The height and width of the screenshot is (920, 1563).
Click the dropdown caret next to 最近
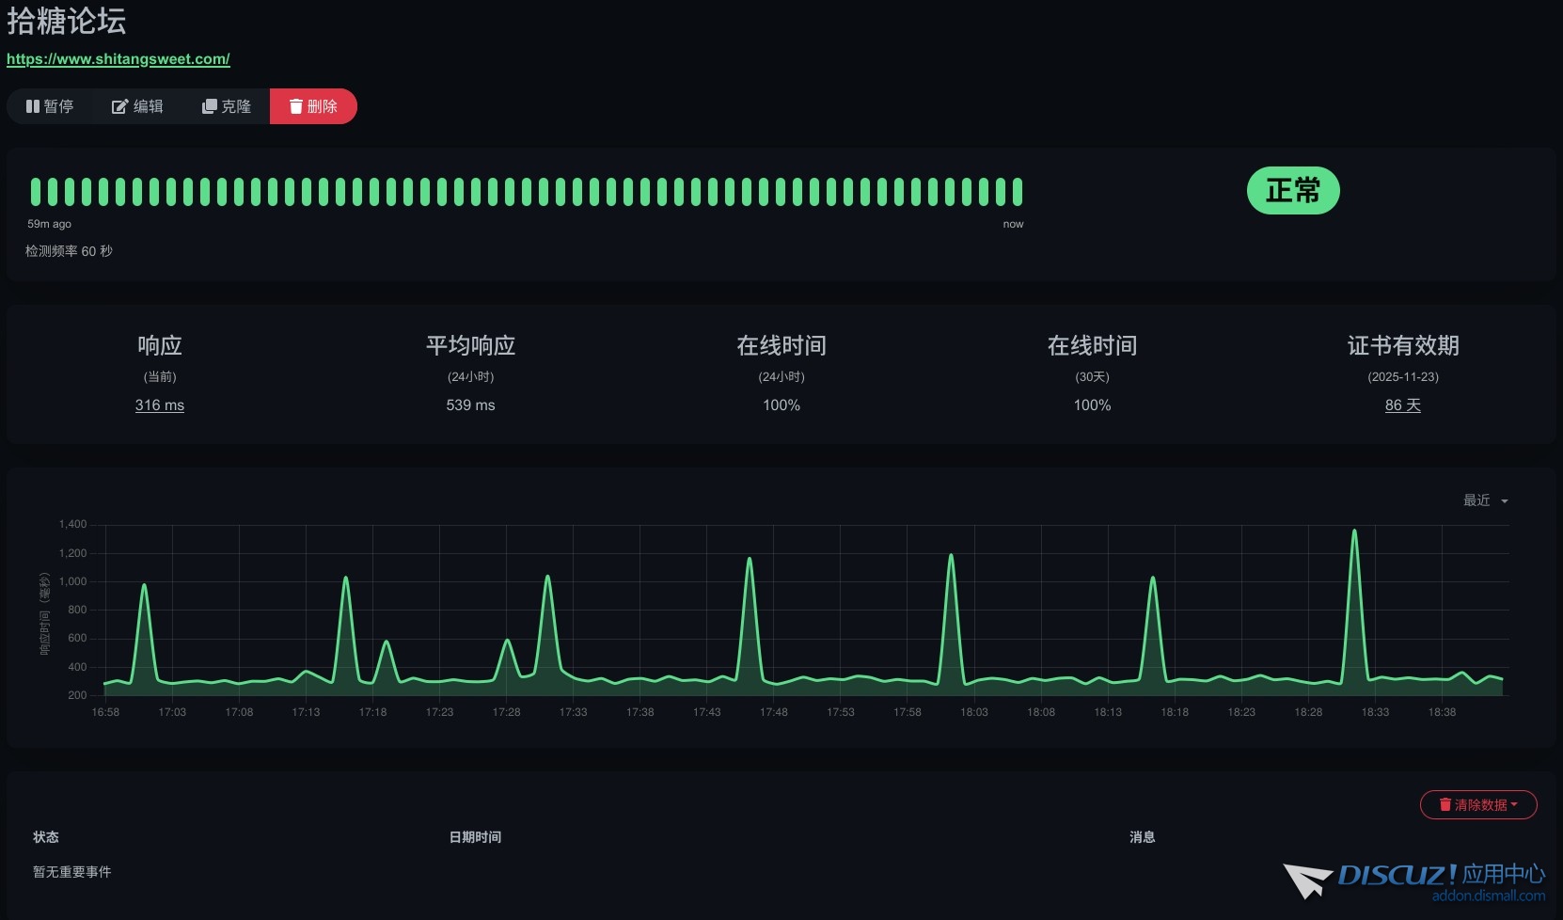click(1505, 501)
